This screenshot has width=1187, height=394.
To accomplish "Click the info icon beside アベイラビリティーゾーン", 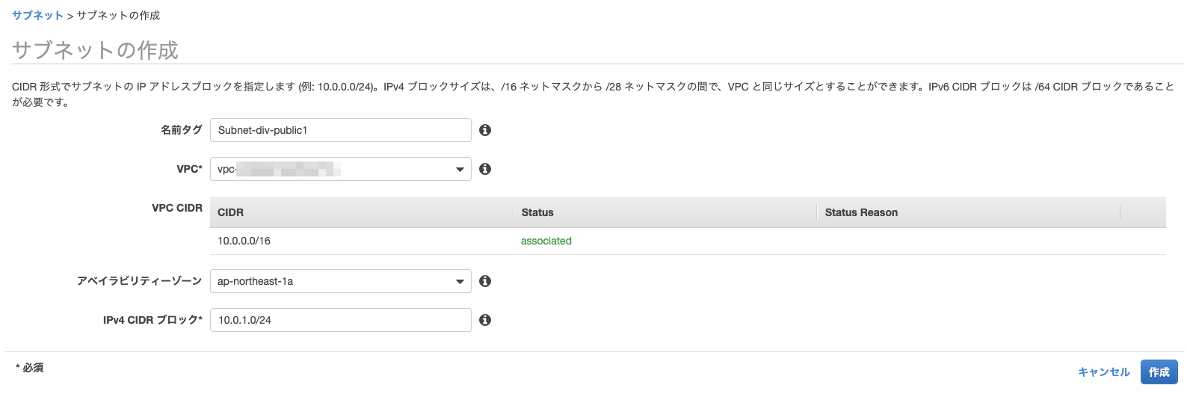I will point(485,281).
